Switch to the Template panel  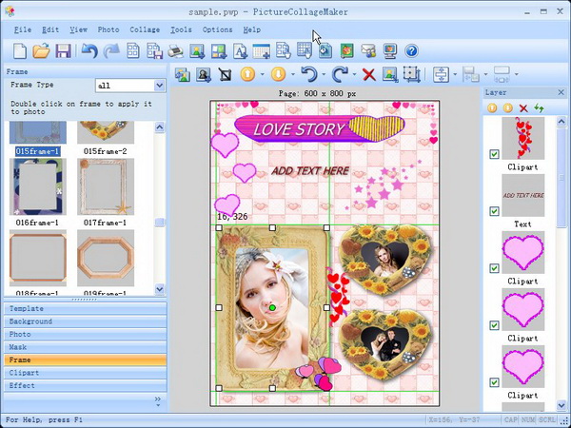click(x=27, y=309)
